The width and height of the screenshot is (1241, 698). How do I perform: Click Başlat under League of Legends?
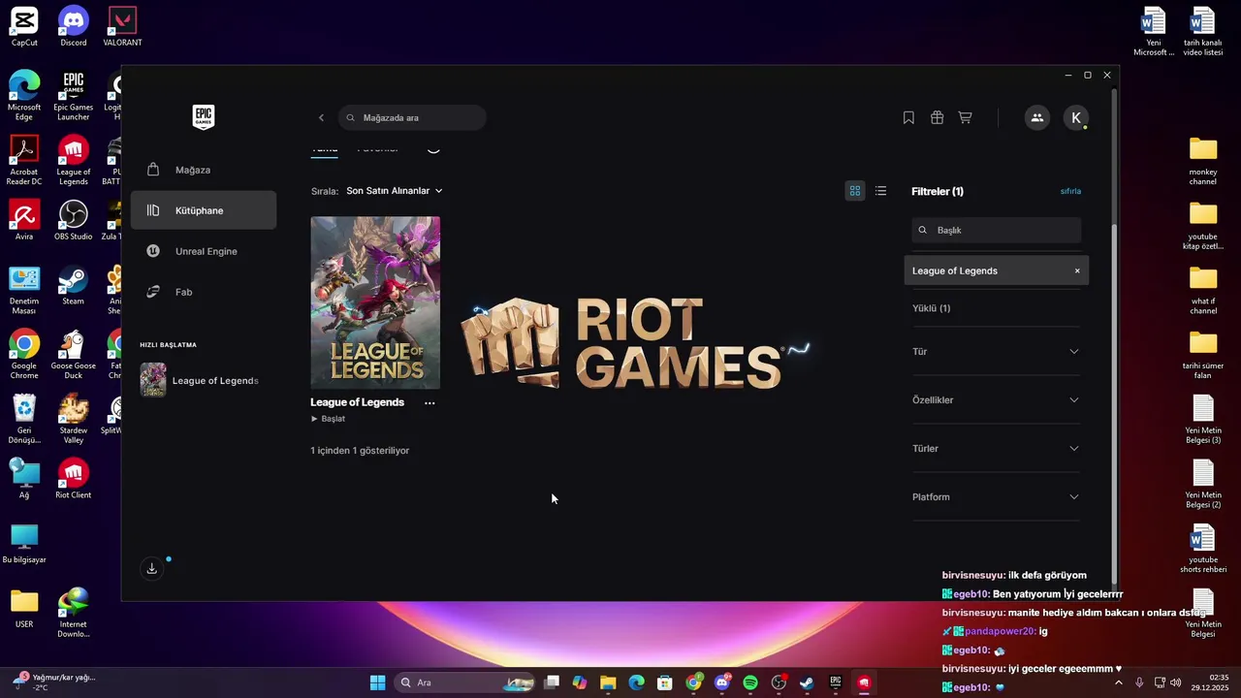point(328,419)
